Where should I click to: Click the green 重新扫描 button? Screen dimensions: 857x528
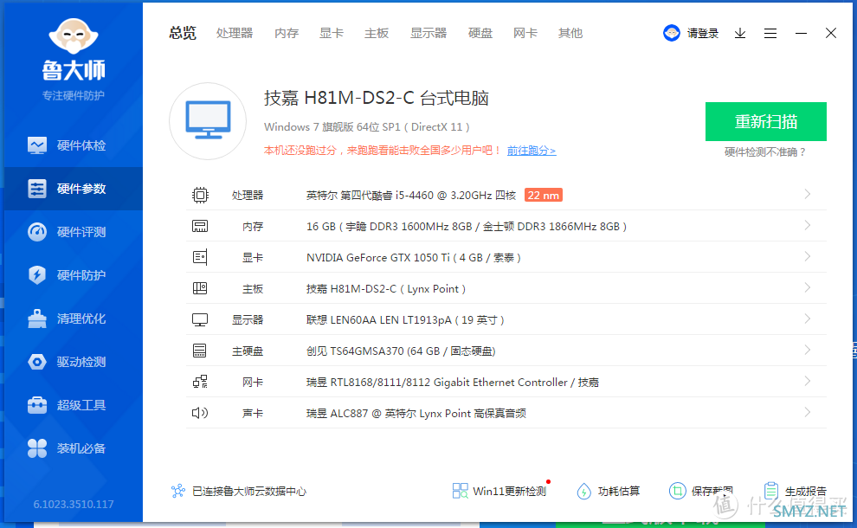point(766,121)
